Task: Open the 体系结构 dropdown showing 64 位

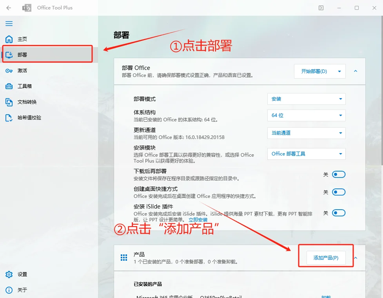Action: point(306,115)
